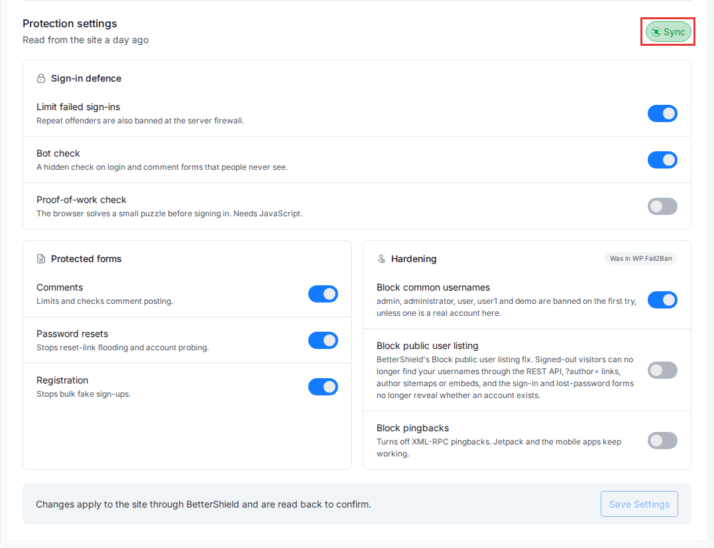
Task: Switch off Password resets protection
Action: coord(323,340)
